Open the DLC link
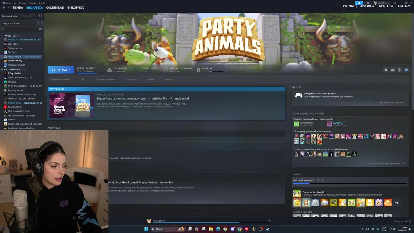Screen dimensions: 414x233 pyautogui.click(x=83, y=79)
